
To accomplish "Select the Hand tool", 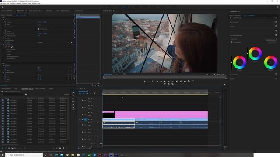I will [73, 108].
